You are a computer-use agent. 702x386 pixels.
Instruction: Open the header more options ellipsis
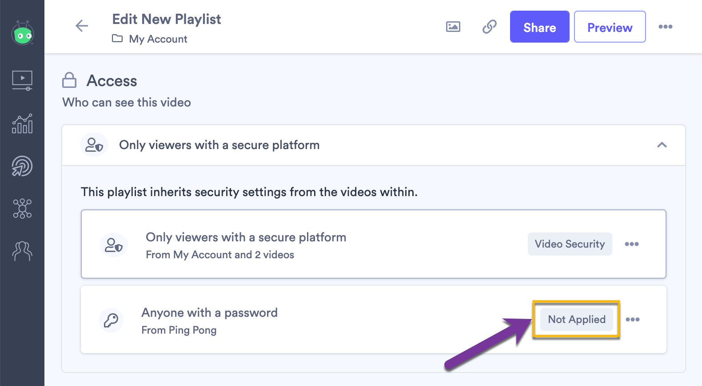[x=665, y=27]
